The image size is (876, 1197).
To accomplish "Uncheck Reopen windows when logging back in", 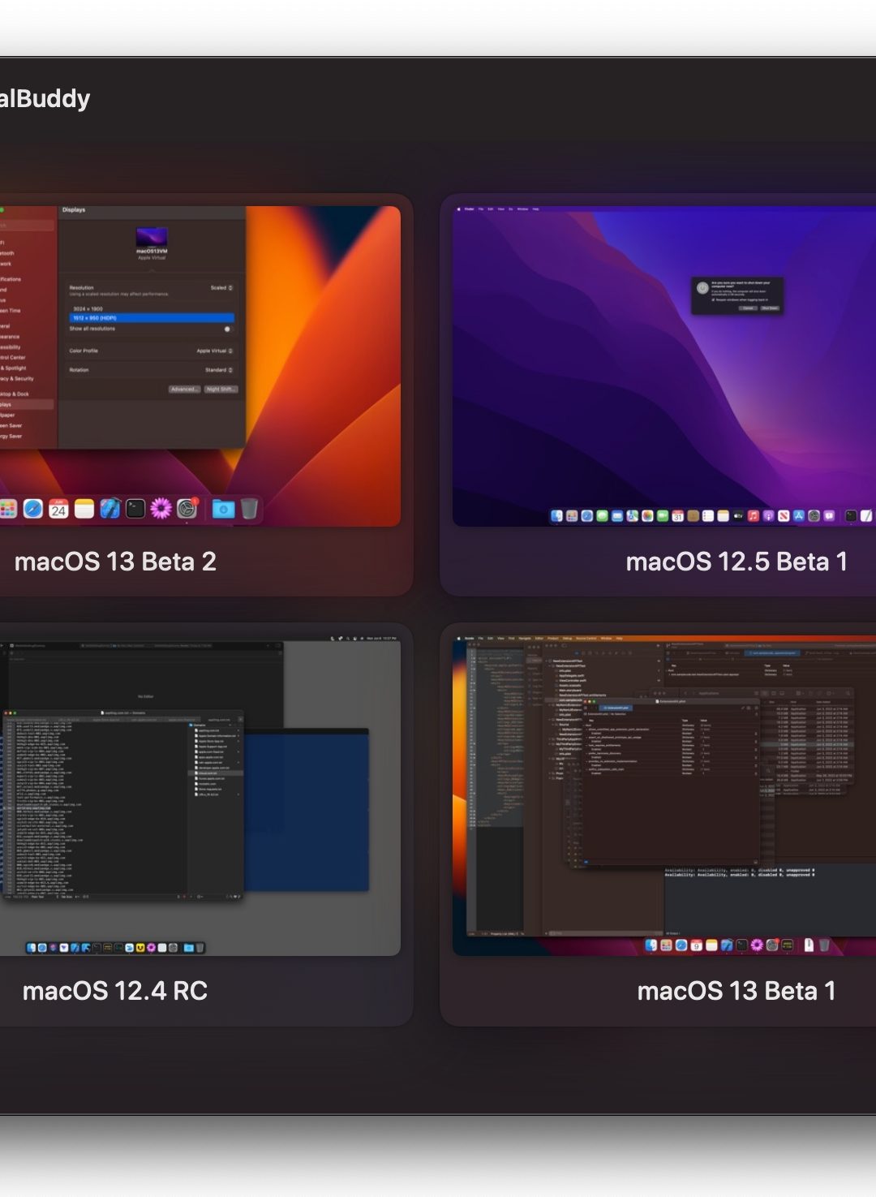I will [x=713, y=299].
